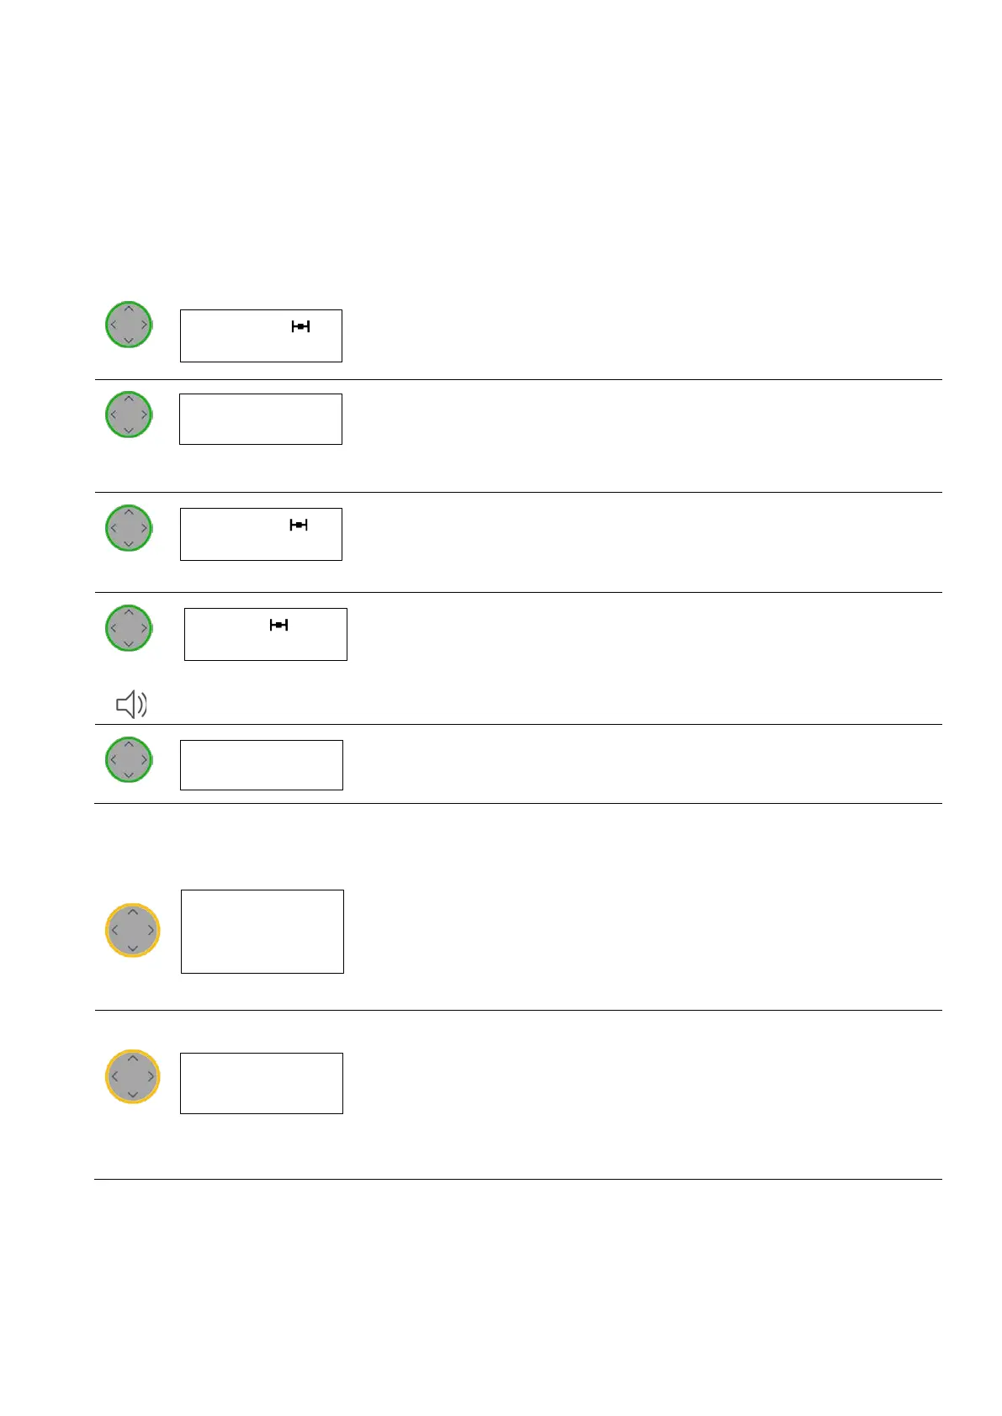Click the lower yellow navigation pad

pyautogui.click(x=133, y=1077)
